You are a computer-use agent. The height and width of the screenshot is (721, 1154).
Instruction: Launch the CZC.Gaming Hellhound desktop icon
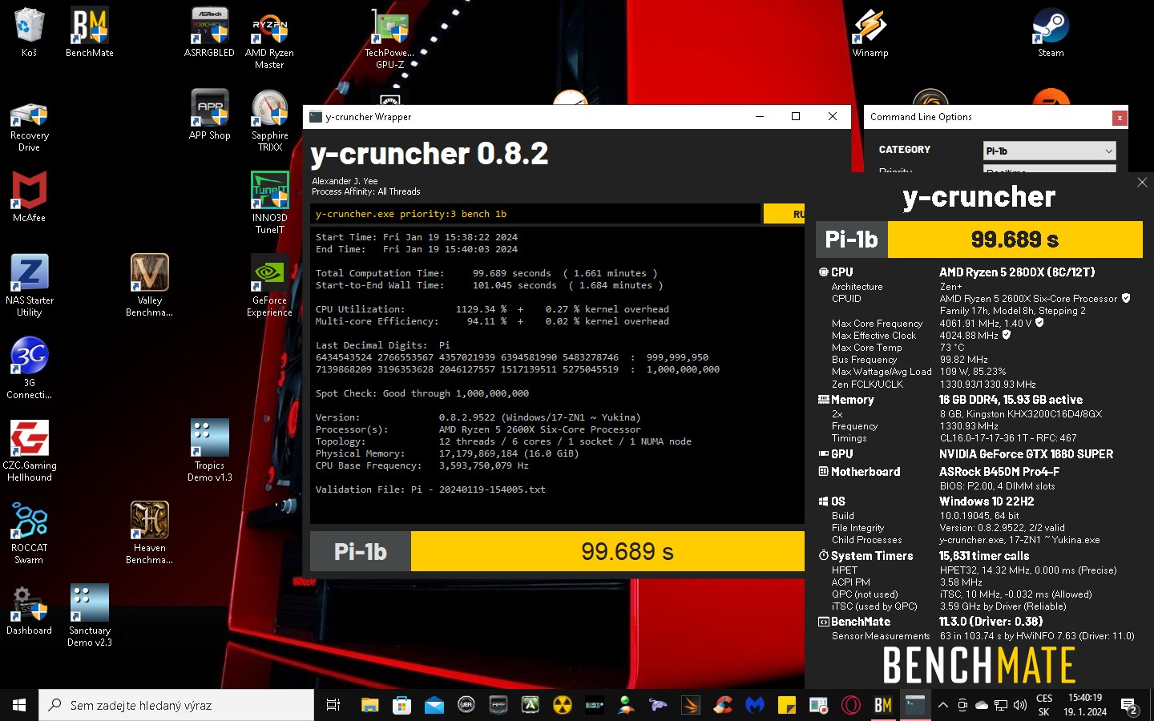click(x=29, y=450)
